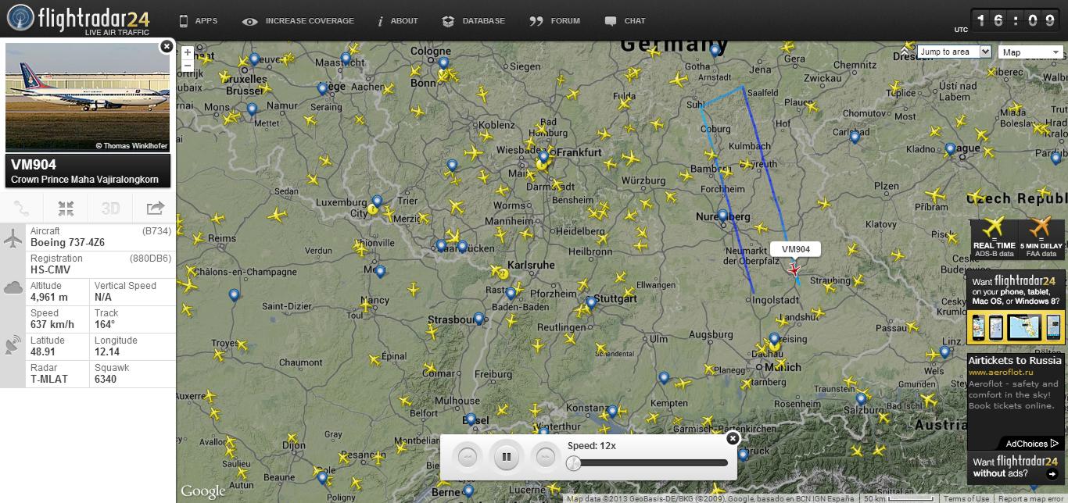Click the center-on-aircraft arrows icon
Image resolution: width=1068 pixels, height=503 pixels.
(66, 209)
